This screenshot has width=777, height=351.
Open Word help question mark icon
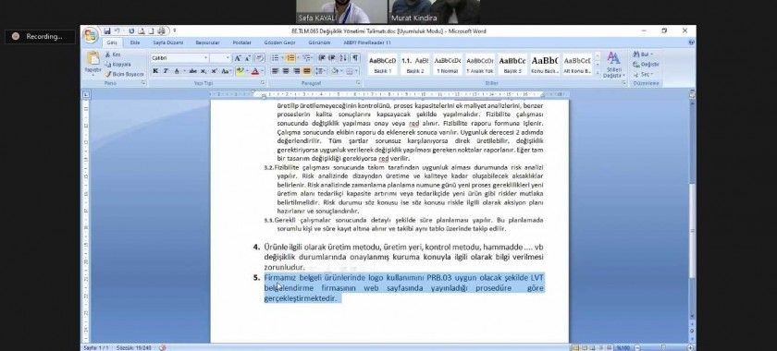[691, 43]
